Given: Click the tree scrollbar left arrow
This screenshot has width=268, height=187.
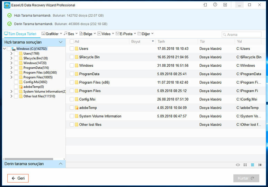Looking at the screenshot, I should click(x=3, y=159).
